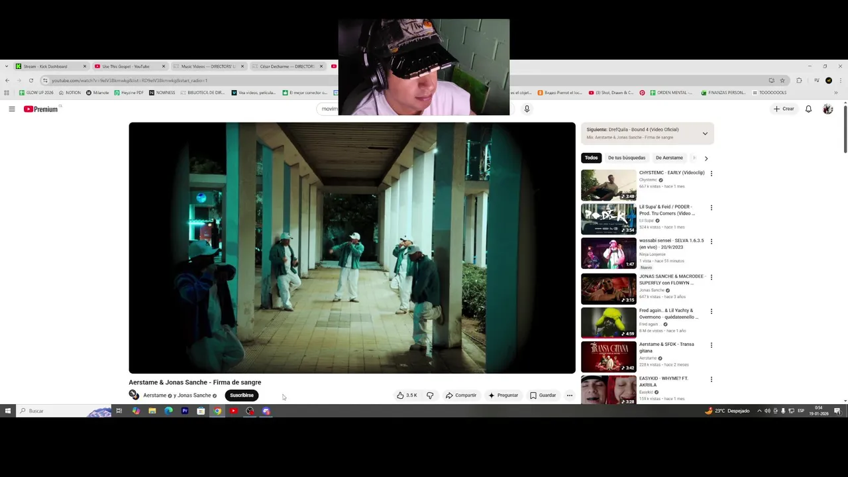Open YouTube notifications bell
The width and height of the screenshot is (848, 477).
(808, 109)
